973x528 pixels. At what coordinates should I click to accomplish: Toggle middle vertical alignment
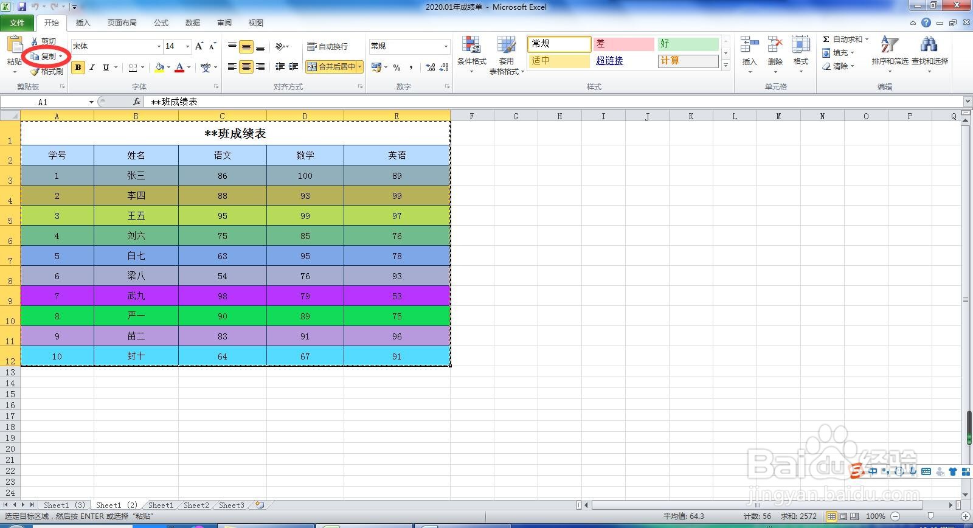246,46
